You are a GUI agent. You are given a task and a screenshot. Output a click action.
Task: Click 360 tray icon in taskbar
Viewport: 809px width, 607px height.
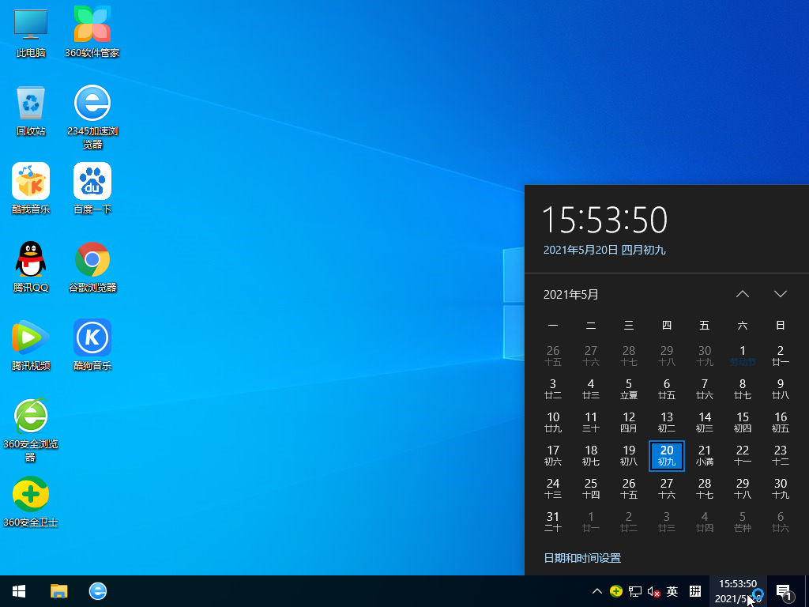616,591
